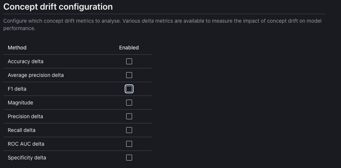Viewport: 341px width, 168px height.
Task: Click the Accuracy delta row label
Action: (26, 61)
